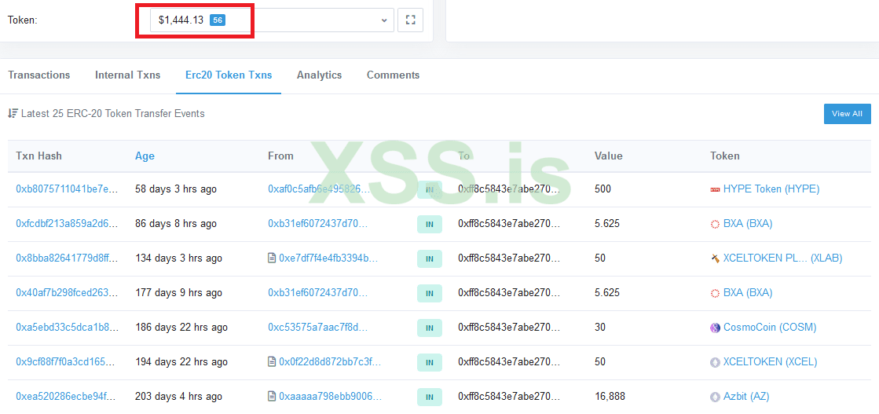Open transaction hash 0x8bba82641779d8ff…
Screen dimensions: 879x414
tap(68, 258)
